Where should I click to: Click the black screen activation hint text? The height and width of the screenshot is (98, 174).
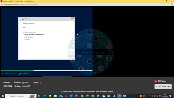pyautogui.click(x=87, y=91)
